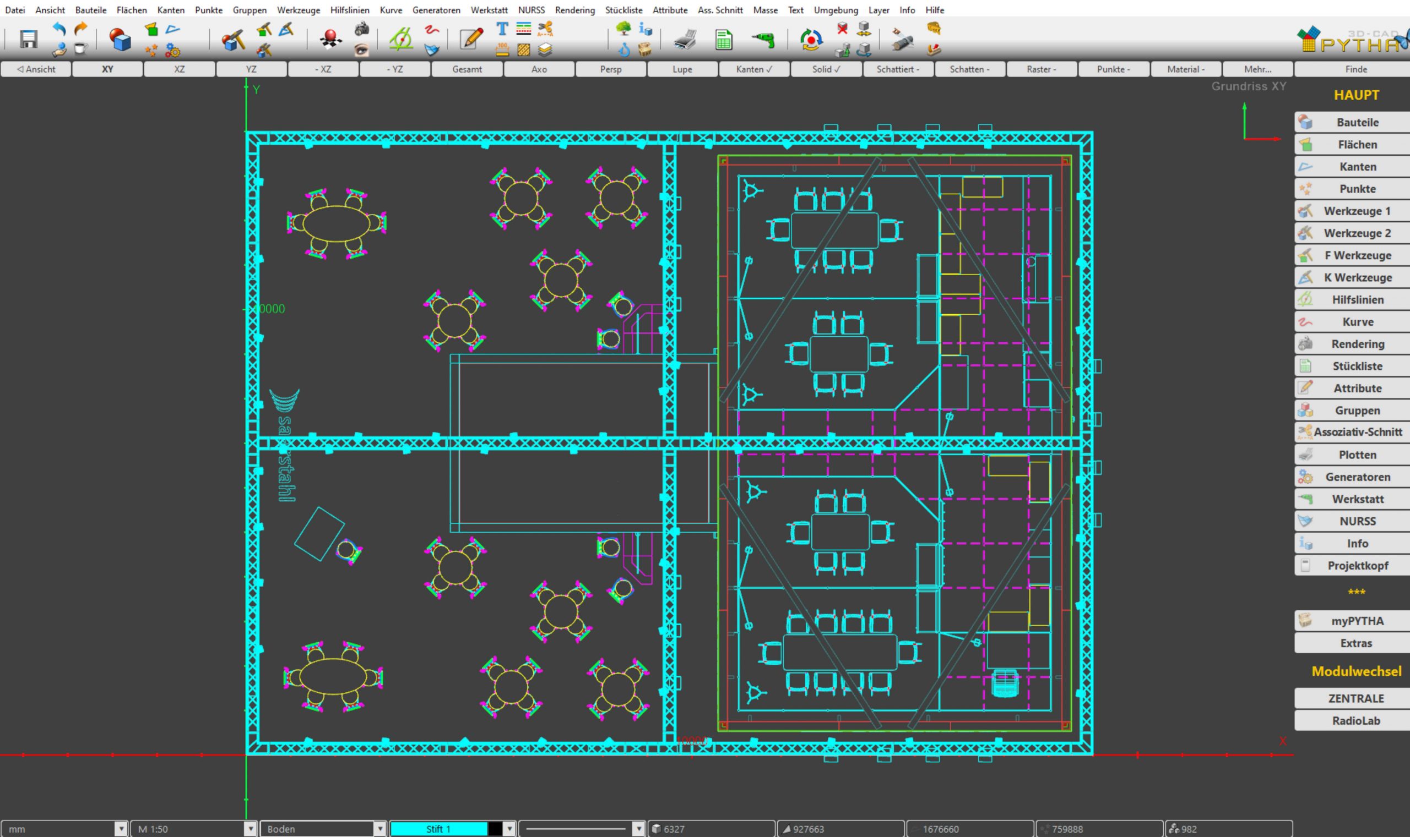Open the mm units dropdown
Viewport: 1410px width, 837px height.
(120, 829)
